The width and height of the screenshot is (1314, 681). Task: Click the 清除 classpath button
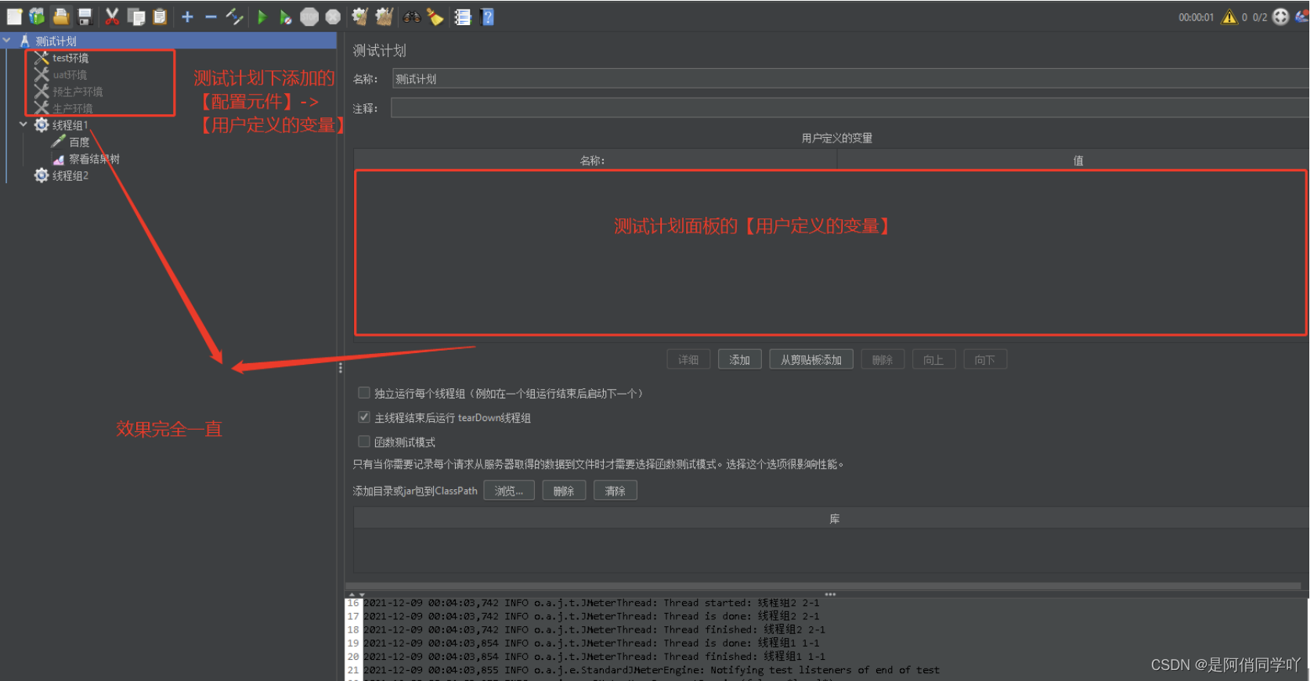point(615,491)
